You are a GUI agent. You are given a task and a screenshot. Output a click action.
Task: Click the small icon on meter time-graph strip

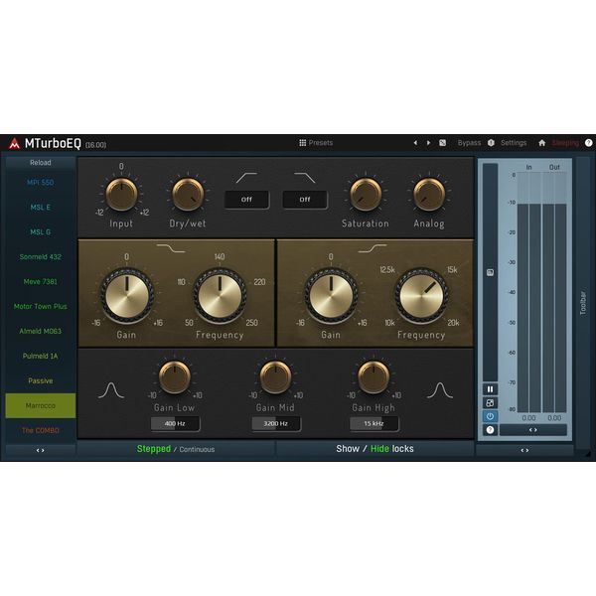click(x=490, y=272)
